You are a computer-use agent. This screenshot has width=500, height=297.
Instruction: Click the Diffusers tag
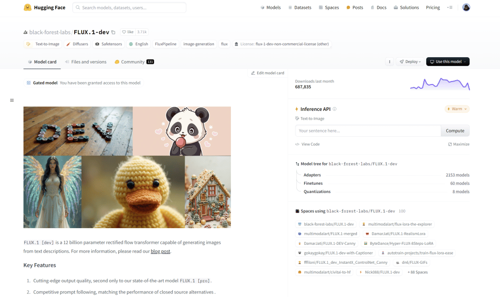click(77, 44)
